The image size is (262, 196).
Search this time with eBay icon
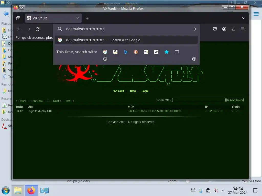click(146, 52)
